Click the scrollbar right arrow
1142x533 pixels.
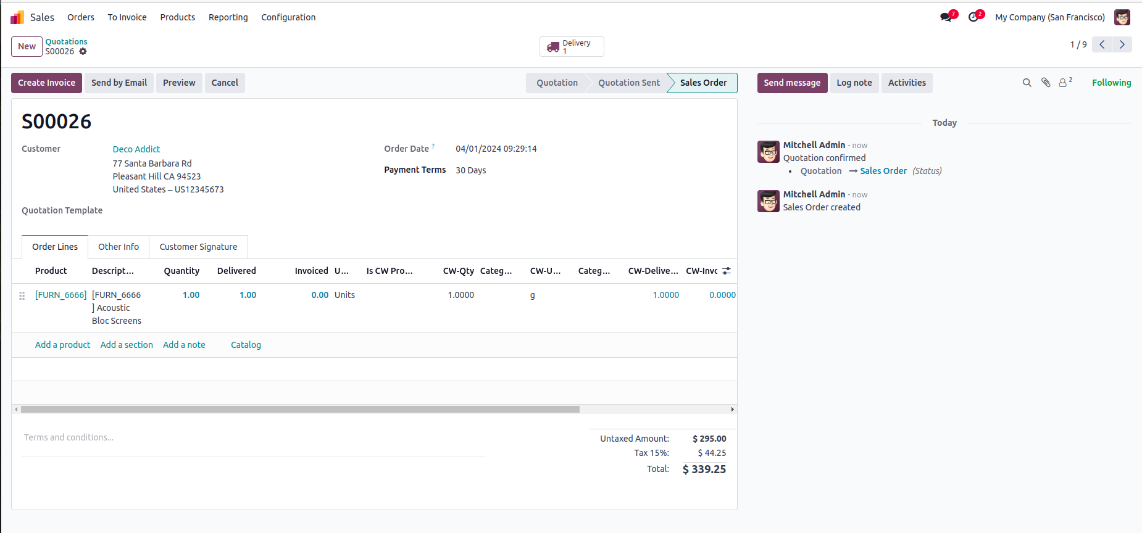point(732,409)
